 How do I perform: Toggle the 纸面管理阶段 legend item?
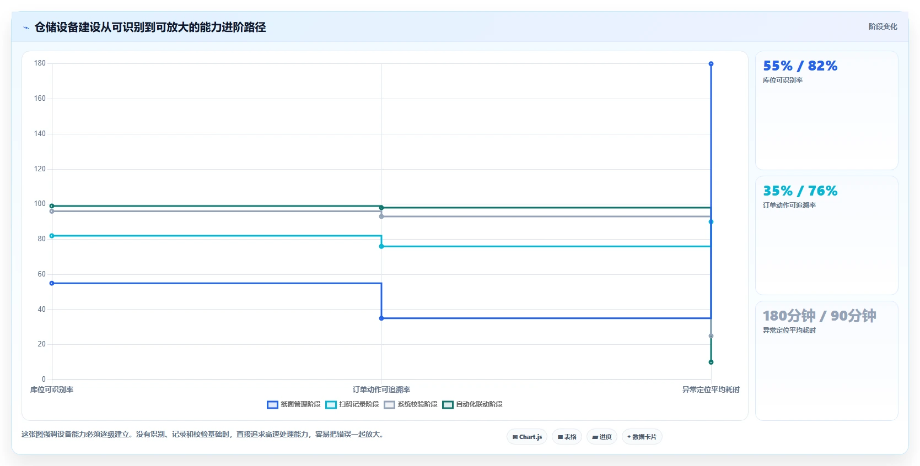tap(294, 404)
